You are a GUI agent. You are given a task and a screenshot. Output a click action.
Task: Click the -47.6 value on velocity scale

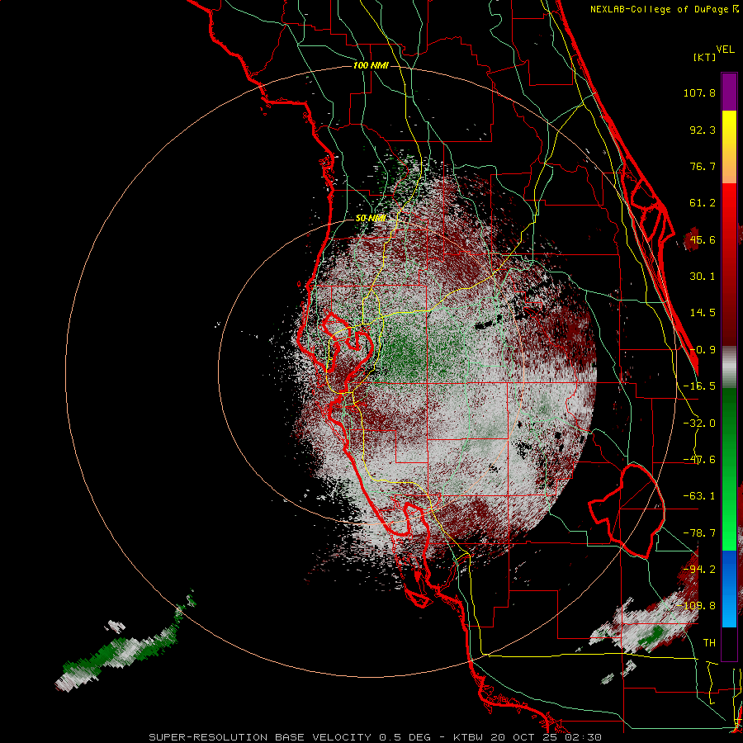click(699, 460)
